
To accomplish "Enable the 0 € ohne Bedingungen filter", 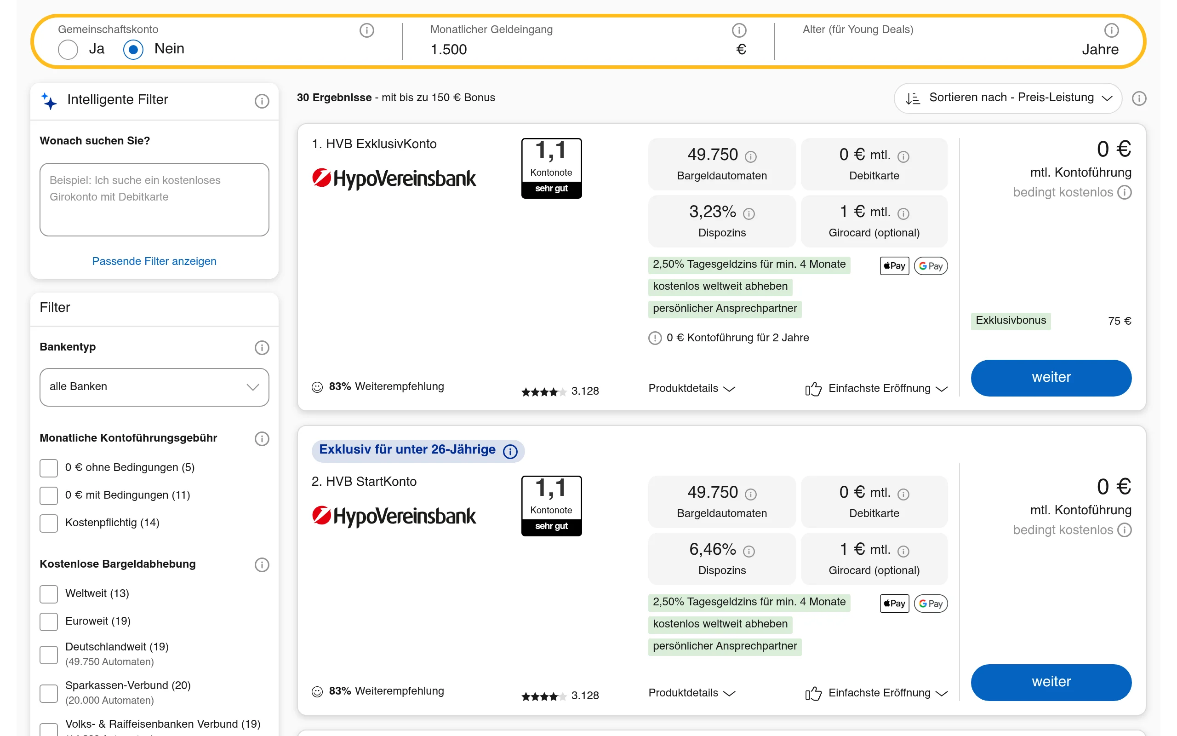I will coord(49,468).
